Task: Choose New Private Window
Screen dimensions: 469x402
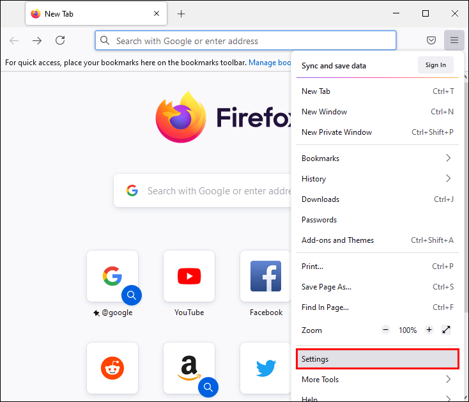Action: (x=378, y=132)
